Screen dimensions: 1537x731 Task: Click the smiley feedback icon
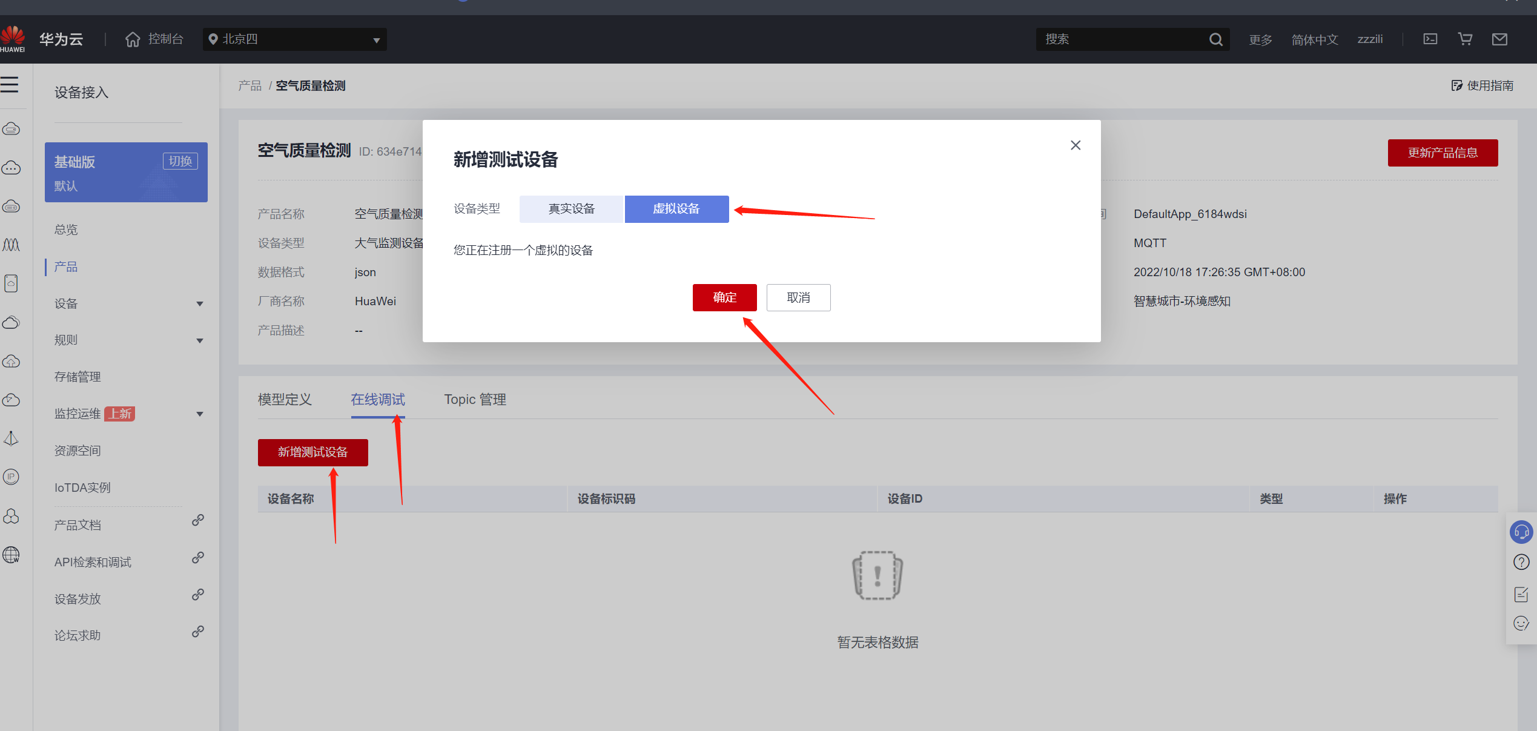pyautogui.click(x=1521, y=623)
